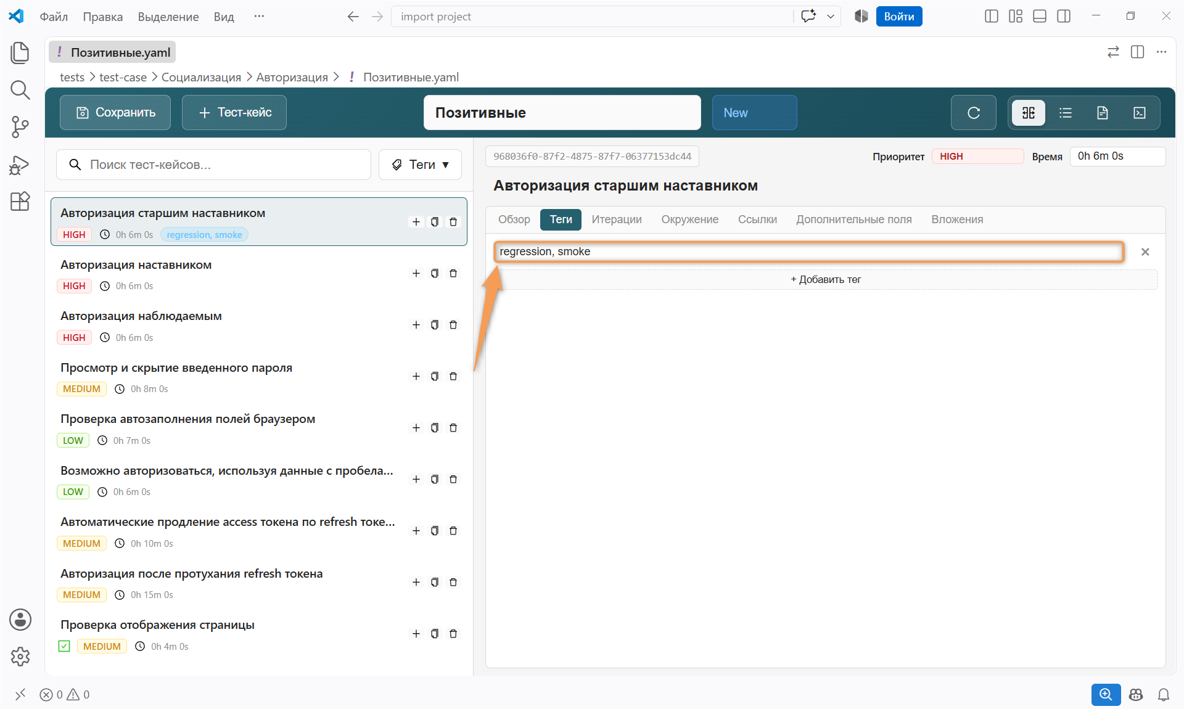Duplicate 'Авторизация наблюдаемым' test case
The width and height of the screenshot is (1184, 709).
click(435, 325)
